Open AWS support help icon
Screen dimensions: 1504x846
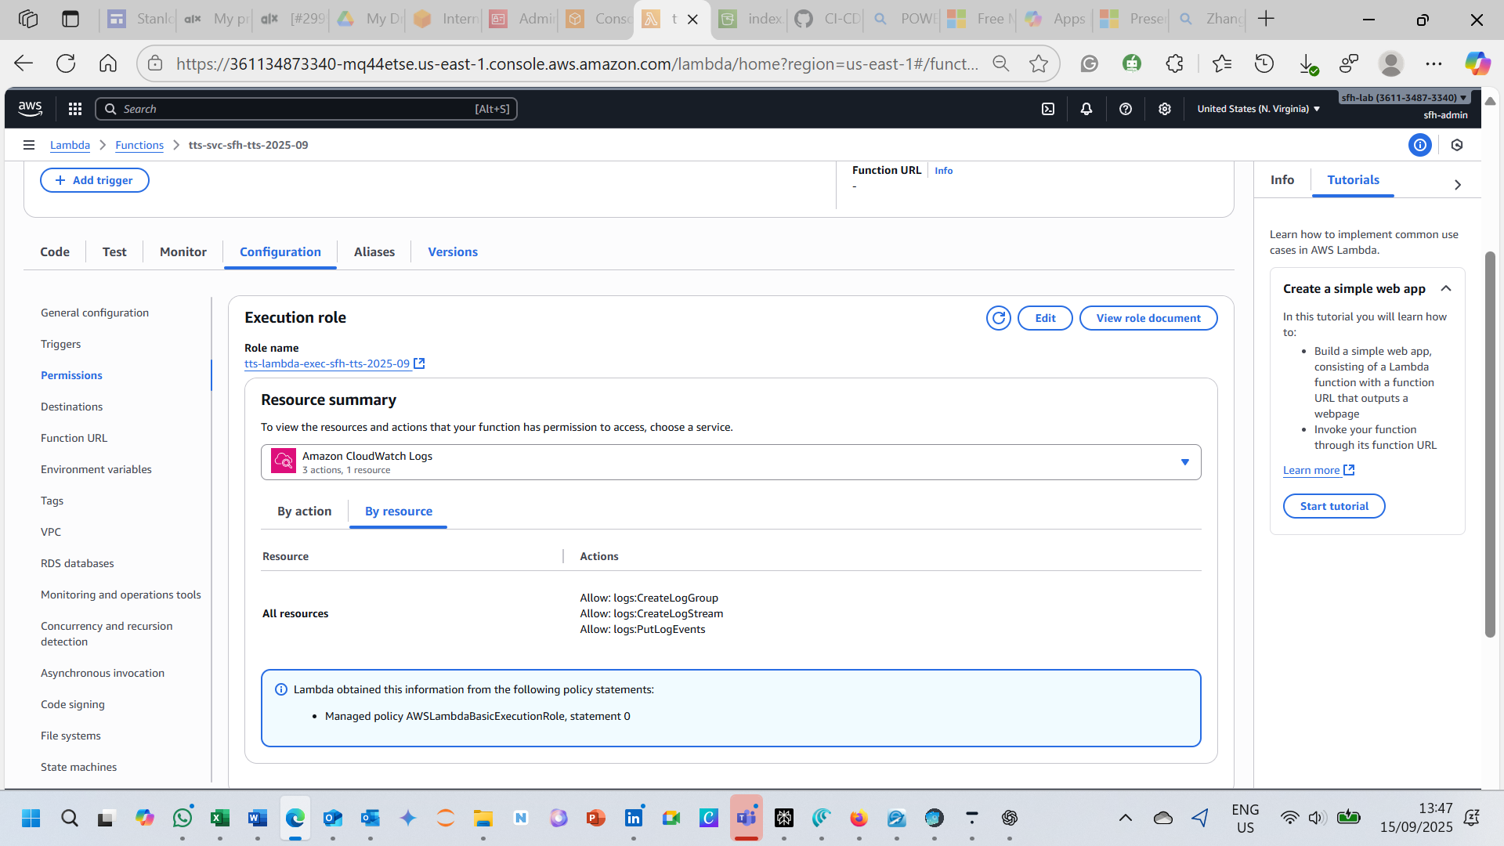[1126, 109]
